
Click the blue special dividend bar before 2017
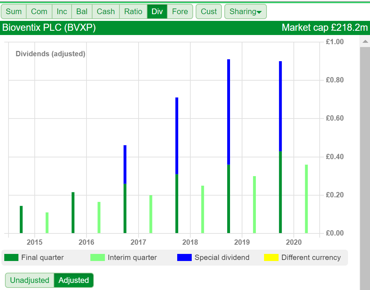[125, 164]
